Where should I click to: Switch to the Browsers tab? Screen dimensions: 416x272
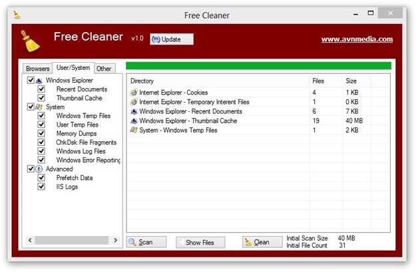pos(38,69)
